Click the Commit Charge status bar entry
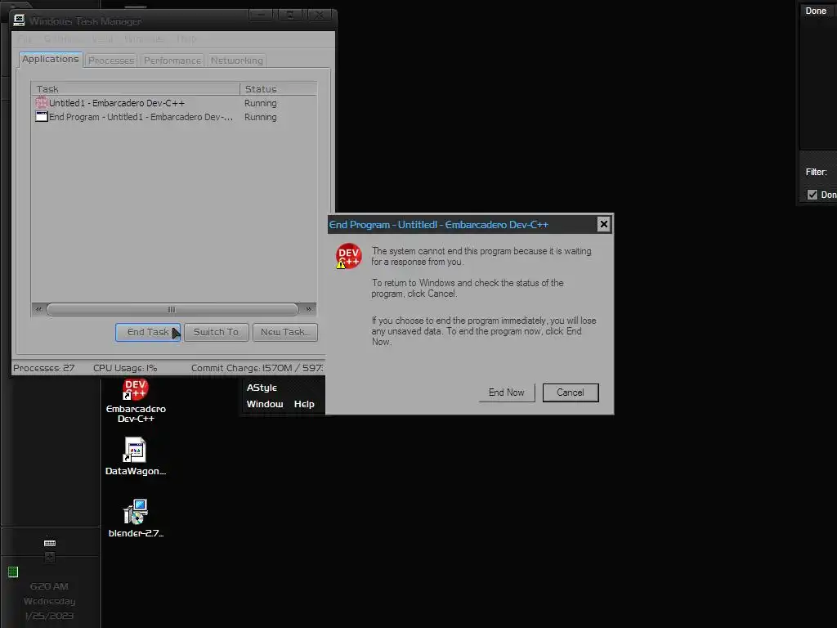Image resolution: width=837 pixels, height=628 pixels. point(257,368)
